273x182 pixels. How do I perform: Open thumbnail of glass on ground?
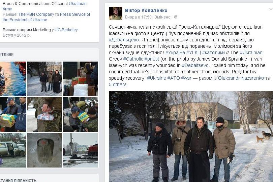tap(44, 150)
